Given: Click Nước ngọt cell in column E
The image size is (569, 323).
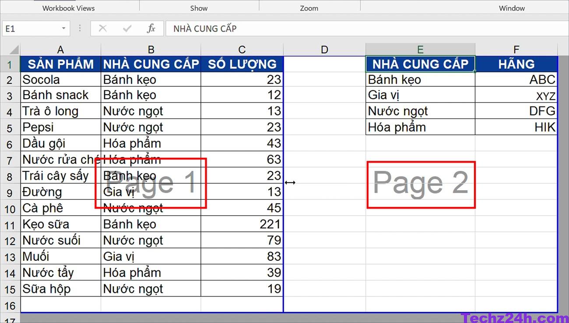Looking at the screenshot, I should coord(420,111).
